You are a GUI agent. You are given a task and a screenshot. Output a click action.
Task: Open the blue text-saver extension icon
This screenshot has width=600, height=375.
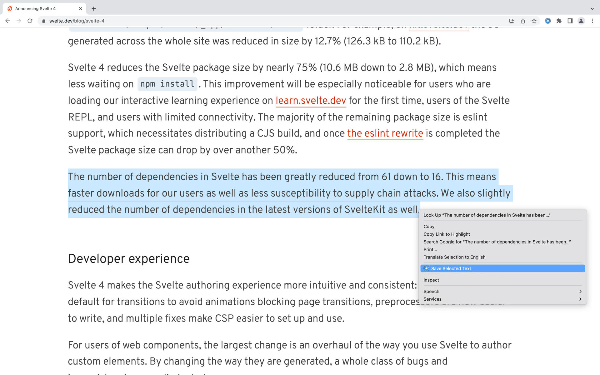click(548, 21)
